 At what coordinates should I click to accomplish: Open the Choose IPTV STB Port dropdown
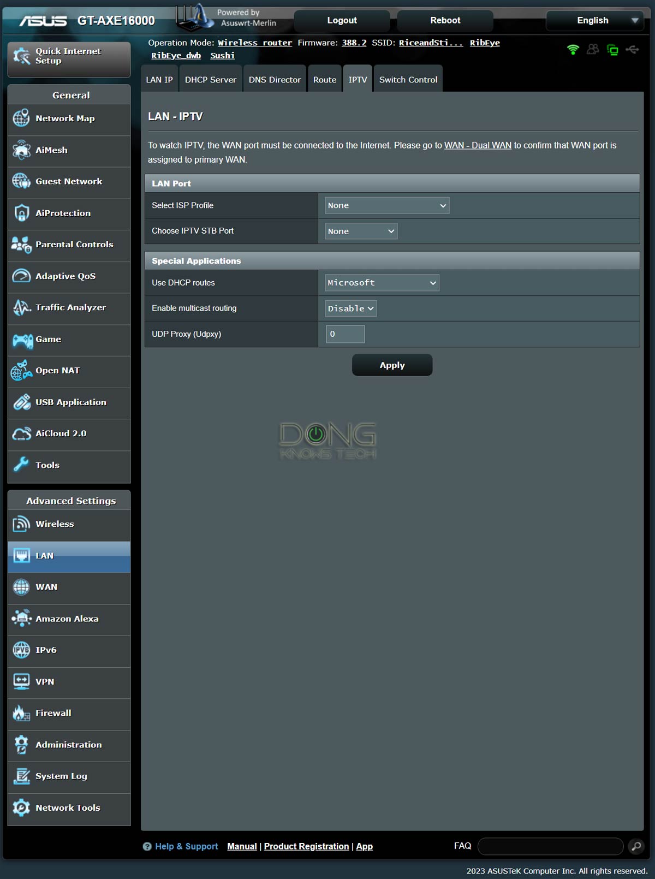361,231
